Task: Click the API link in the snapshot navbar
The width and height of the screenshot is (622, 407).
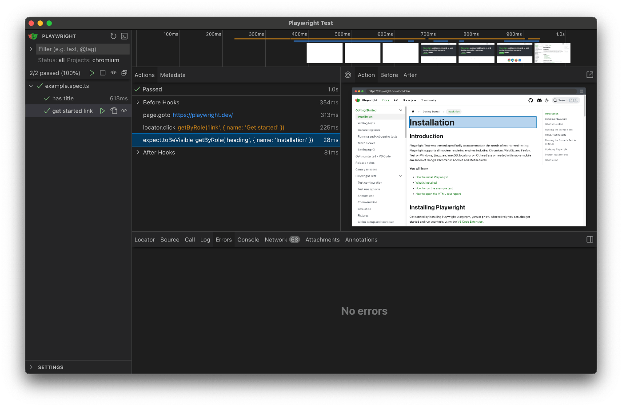Action: (396, 100)
